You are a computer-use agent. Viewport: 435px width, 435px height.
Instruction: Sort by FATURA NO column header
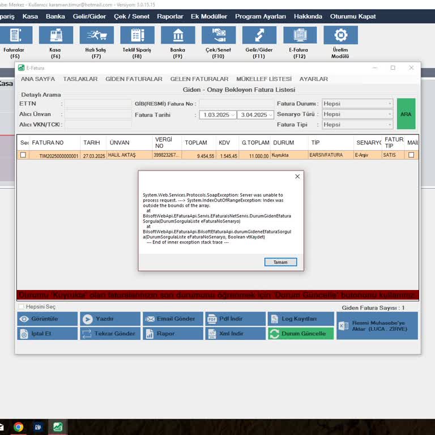tap(54, 143)
